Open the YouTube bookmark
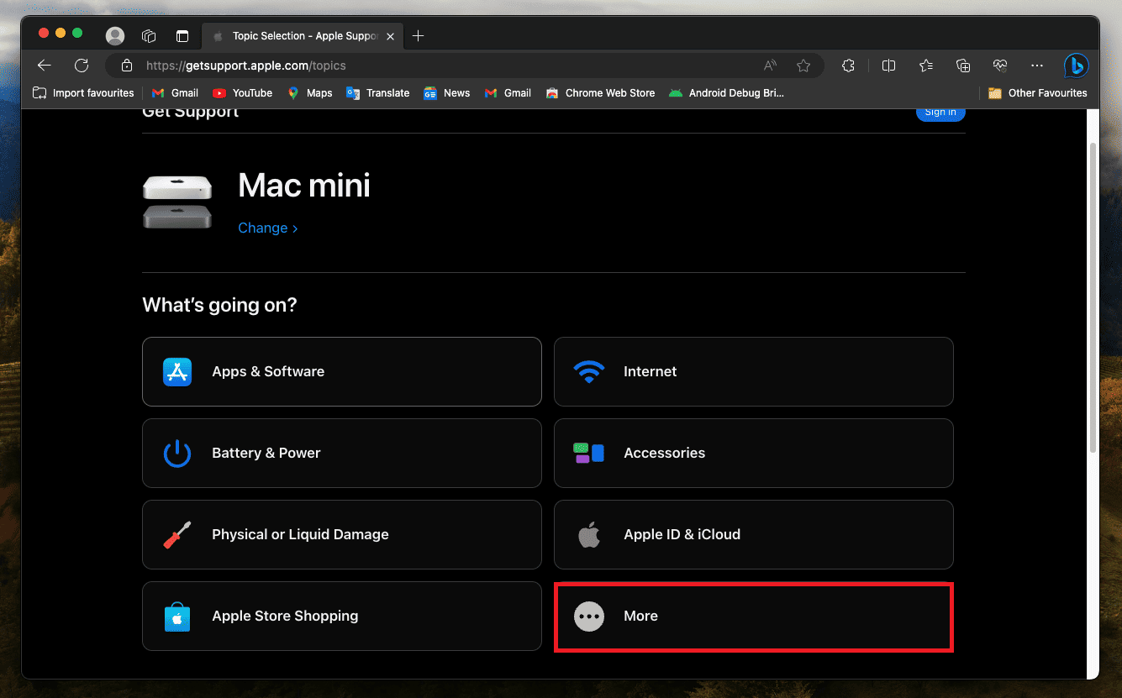Screen dimensions: 1122x698 pyautogui.click(x=242, y=93)
